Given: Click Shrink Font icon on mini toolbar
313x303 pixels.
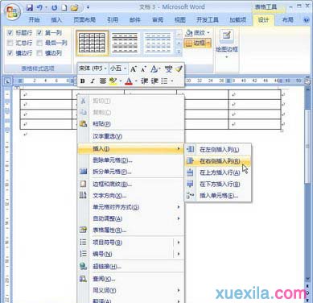Looking at the screenshot, I should coord(143,69).
